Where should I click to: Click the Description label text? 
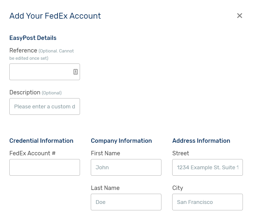click(25, 92)
